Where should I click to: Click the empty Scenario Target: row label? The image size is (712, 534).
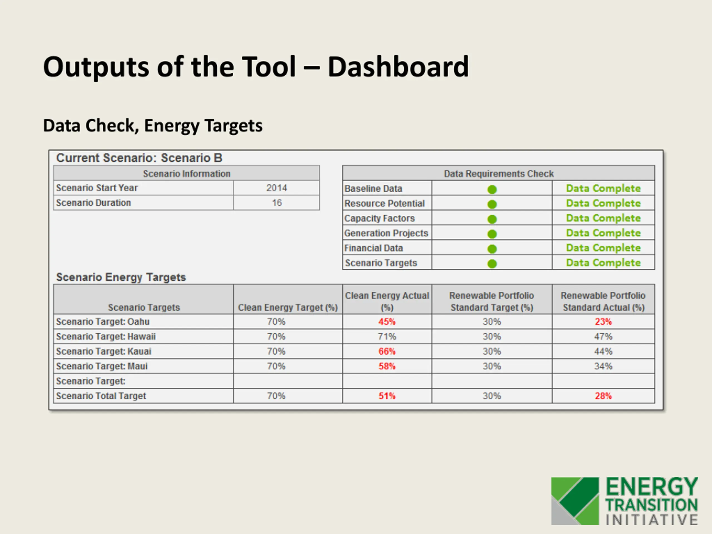click(x=90, y=381)
